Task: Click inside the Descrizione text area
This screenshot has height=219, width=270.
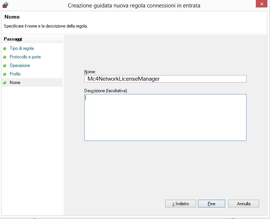Action: [x=165, y=117]
